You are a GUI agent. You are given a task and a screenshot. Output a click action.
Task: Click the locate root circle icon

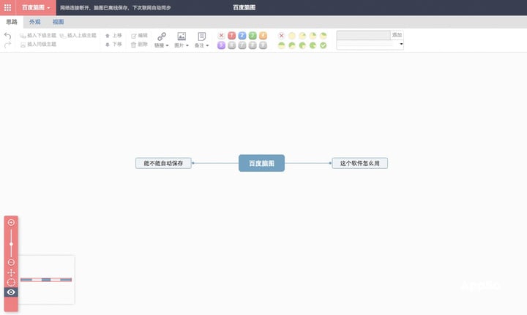click(11, 282)
